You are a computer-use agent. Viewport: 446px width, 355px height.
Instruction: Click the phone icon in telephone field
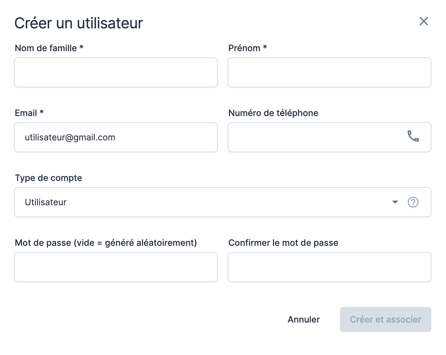click(413, 136)
